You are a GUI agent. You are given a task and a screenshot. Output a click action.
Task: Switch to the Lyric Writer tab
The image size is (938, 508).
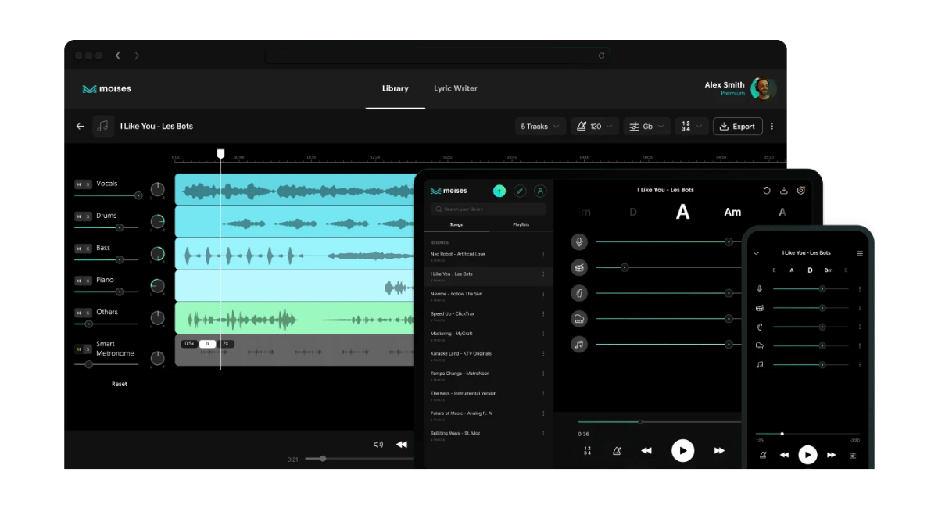pos(456,88)
